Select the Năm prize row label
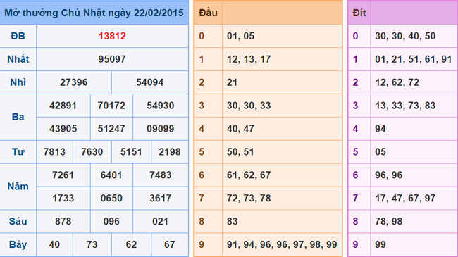 pyautogui.click(x=18, y=187)
